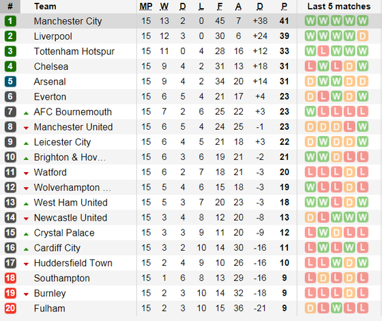
Task: Click Arsenal's blue rank 5 badge
Action: coord(10,81)
